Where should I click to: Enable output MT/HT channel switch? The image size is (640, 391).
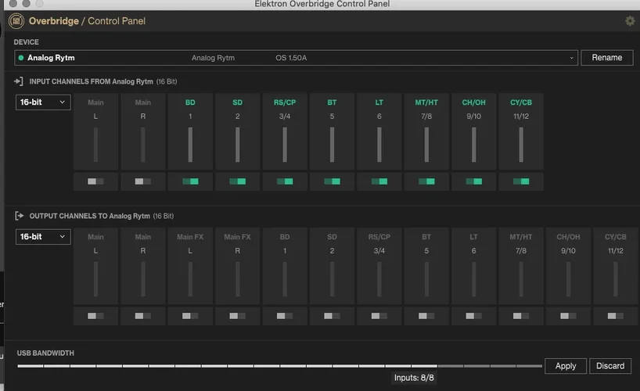pos(521,316)
